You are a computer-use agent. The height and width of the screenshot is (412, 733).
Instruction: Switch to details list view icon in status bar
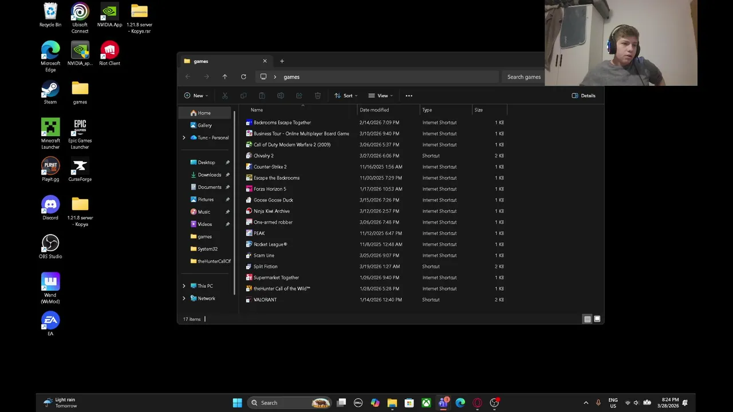587,319
